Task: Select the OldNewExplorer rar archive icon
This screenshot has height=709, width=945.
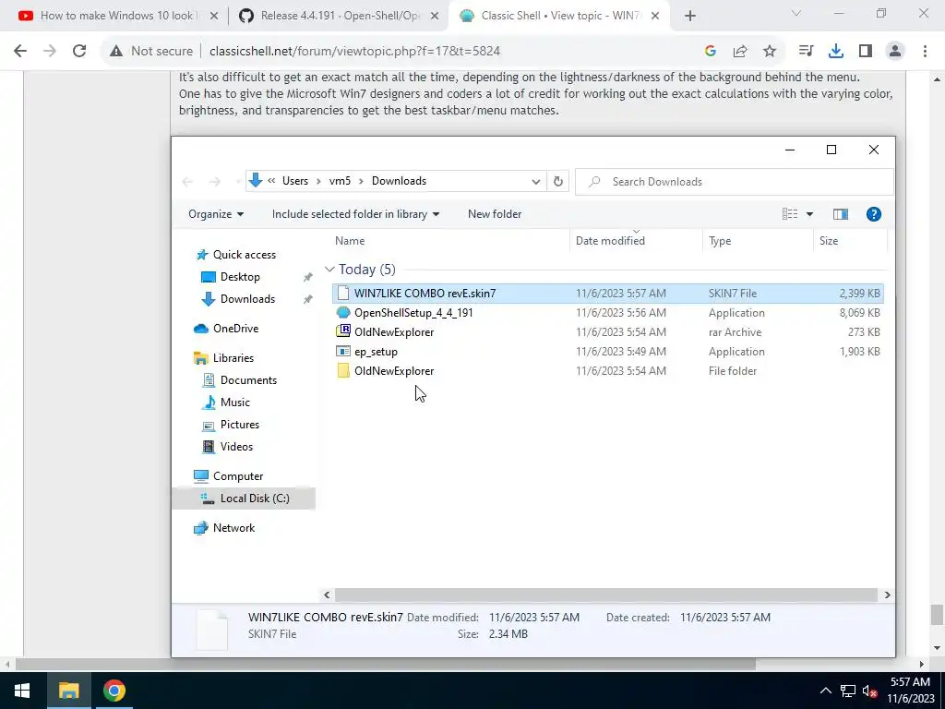Action: click(x=343, y=332)
